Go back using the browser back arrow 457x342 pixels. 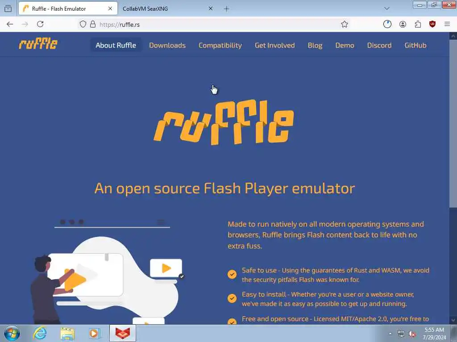[x=10, y=24]
